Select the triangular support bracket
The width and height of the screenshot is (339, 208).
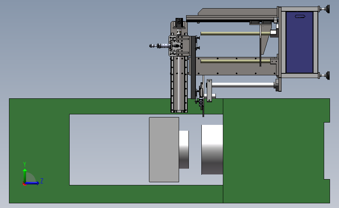point(265,40)
